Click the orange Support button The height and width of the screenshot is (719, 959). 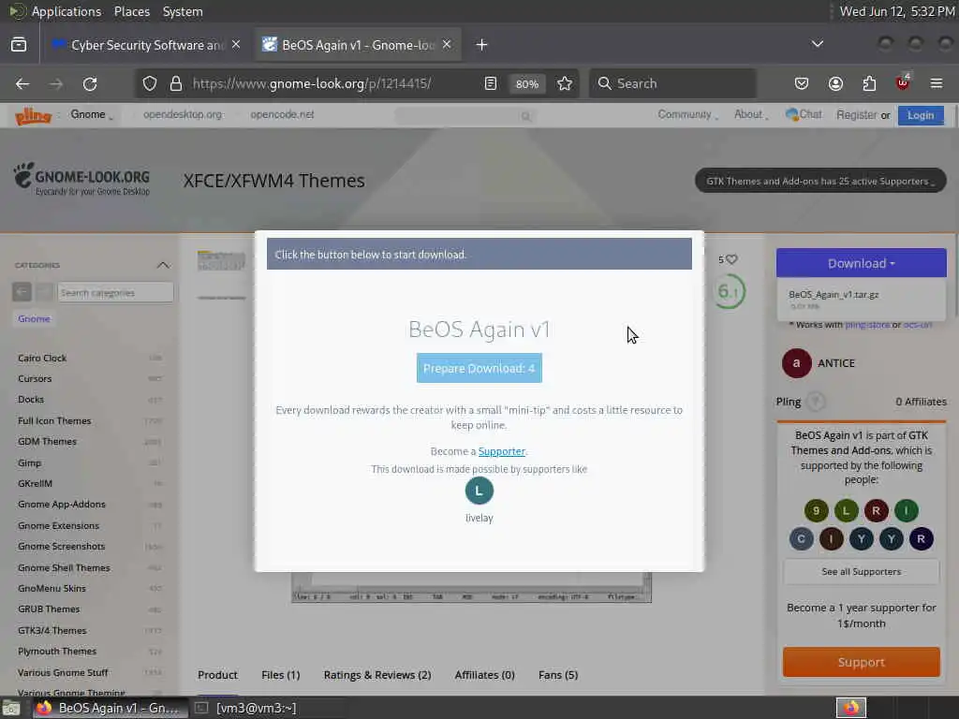pos(862,662)
